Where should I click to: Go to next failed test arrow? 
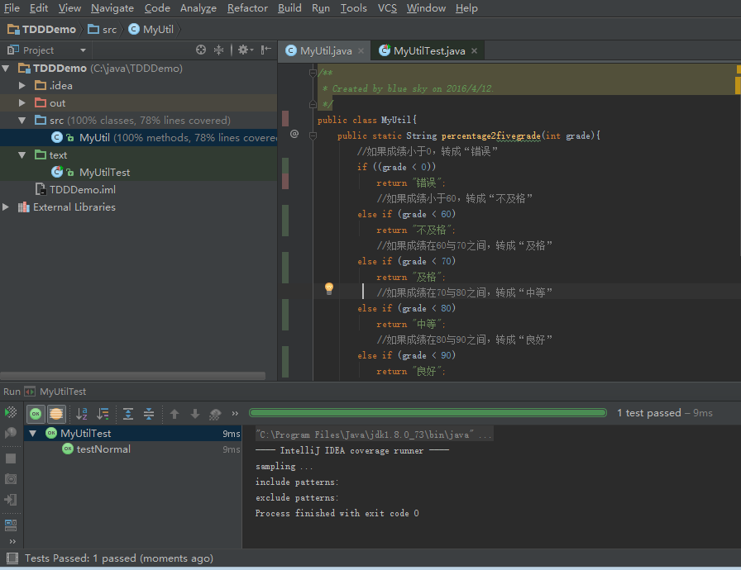(194, 414)
